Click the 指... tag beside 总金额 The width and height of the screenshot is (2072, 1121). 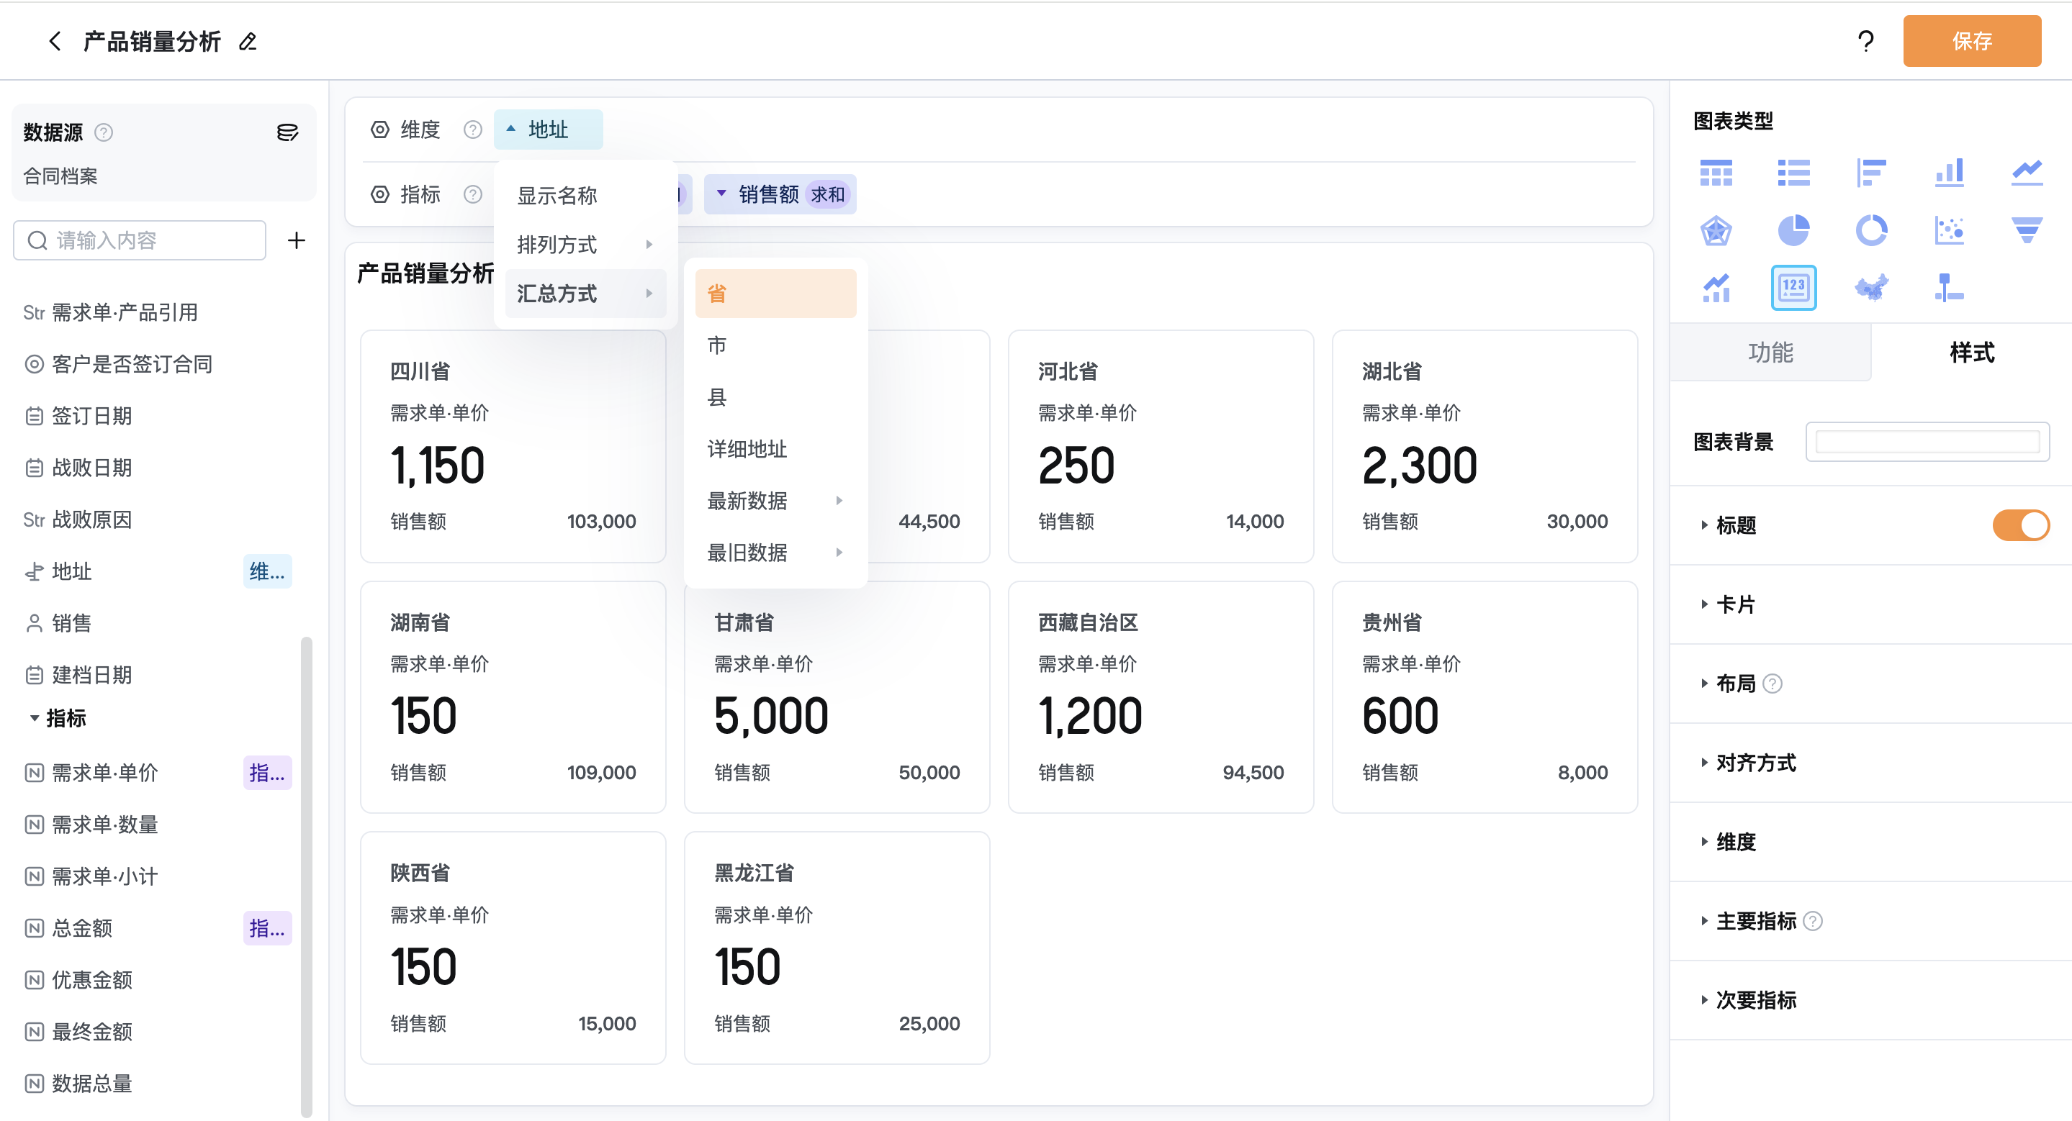pos(267,928)
